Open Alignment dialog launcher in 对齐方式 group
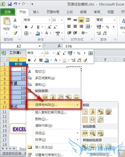 point(92,39)
